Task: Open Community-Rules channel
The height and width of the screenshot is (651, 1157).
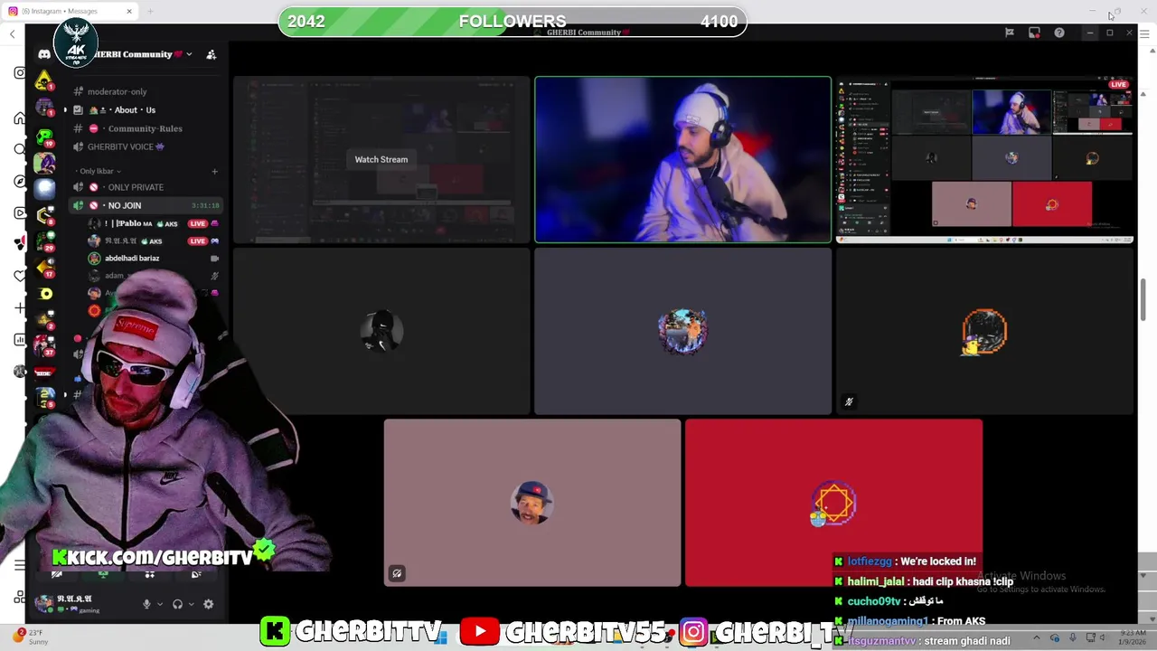Action: point(146,128)
